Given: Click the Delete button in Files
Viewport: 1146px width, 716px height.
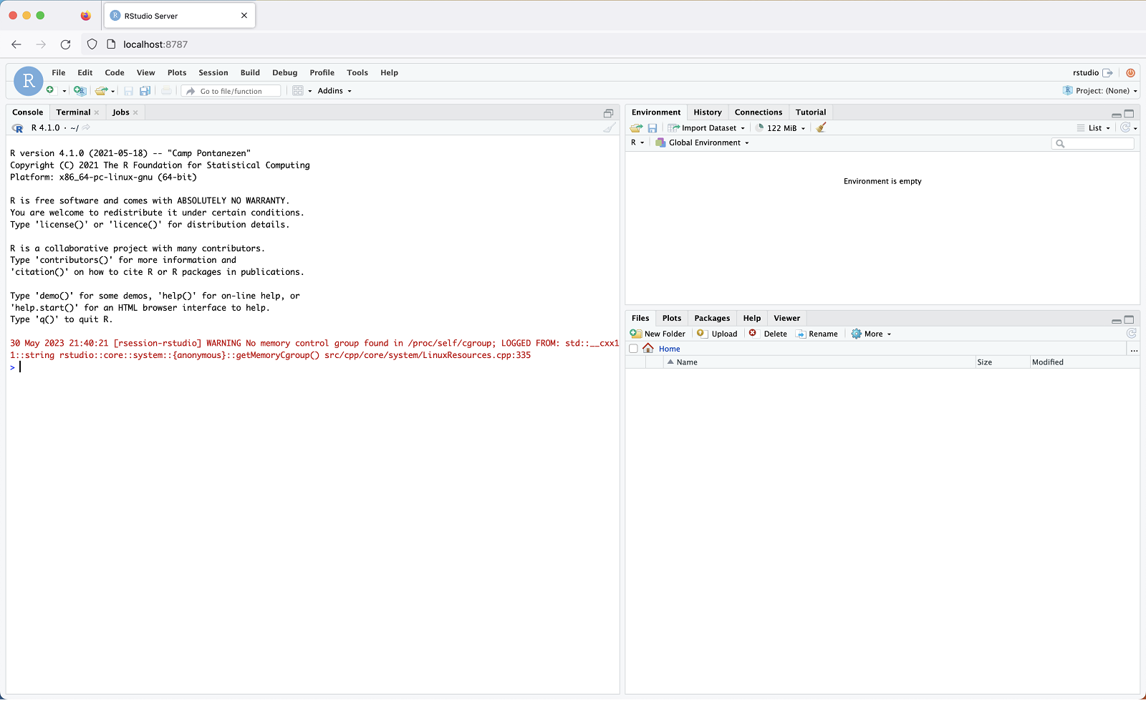Looking at the screenshot, I should pos(768,334).
